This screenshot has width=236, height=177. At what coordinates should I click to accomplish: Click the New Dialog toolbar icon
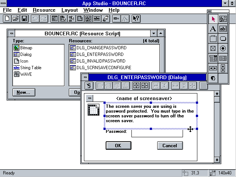tap(54, 19)
